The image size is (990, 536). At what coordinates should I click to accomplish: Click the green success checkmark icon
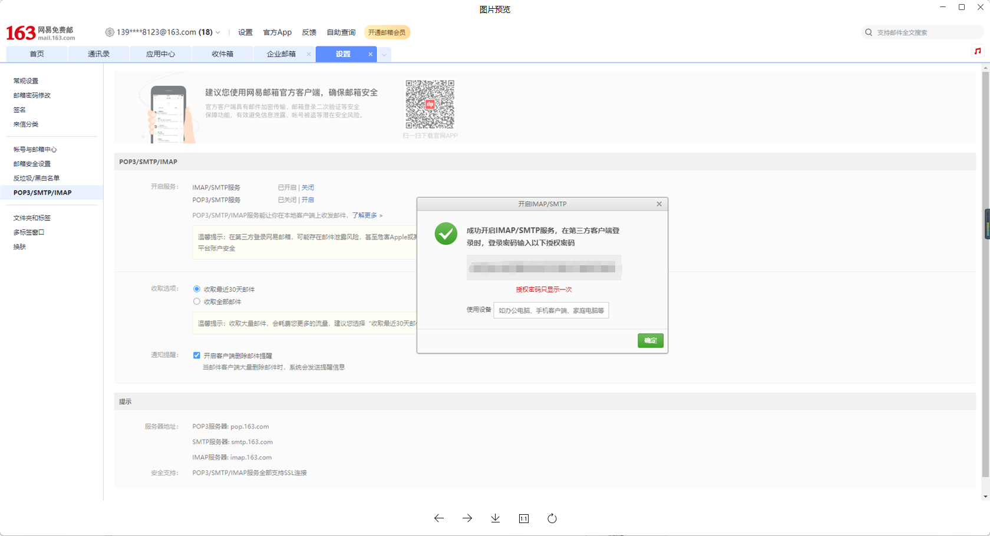(x=446, y=234)
